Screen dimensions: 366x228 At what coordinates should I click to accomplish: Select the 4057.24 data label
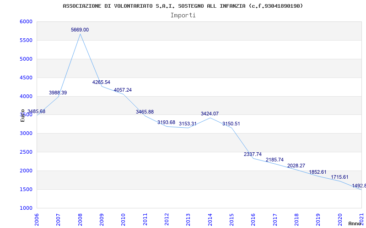(123, 90)
